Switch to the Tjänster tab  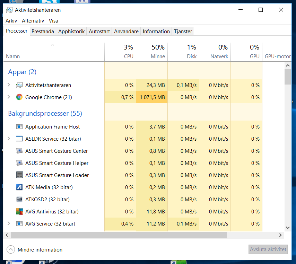pos(183,31)
